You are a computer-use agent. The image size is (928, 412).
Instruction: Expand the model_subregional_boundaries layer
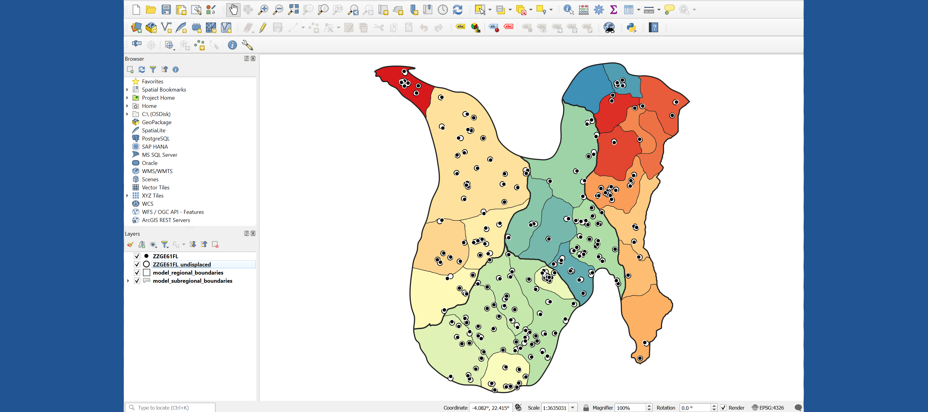pos(128,281)
